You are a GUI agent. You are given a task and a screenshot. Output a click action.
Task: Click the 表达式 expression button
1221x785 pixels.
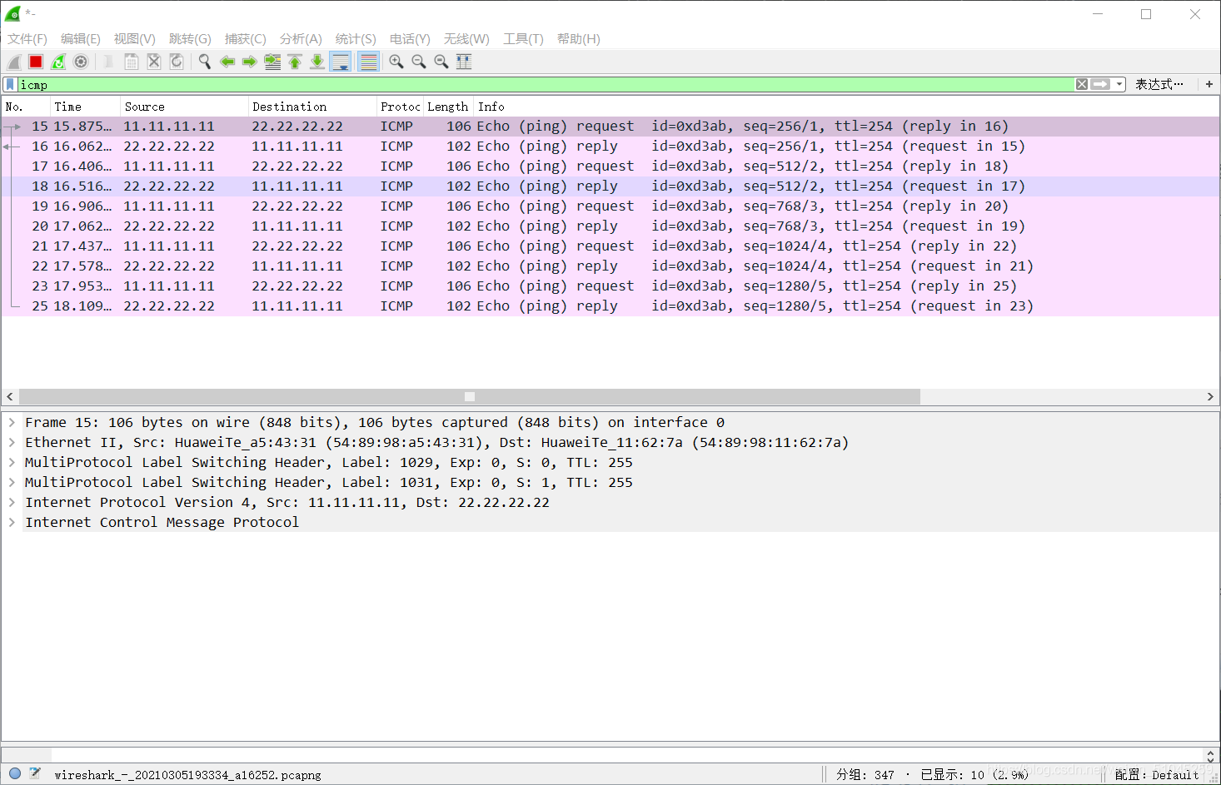click(x=1159, y=84)
